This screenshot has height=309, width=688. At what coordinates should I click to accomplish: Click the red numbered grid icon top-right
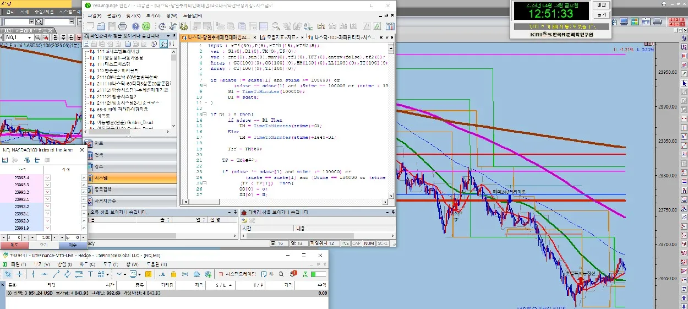(677, 22)
